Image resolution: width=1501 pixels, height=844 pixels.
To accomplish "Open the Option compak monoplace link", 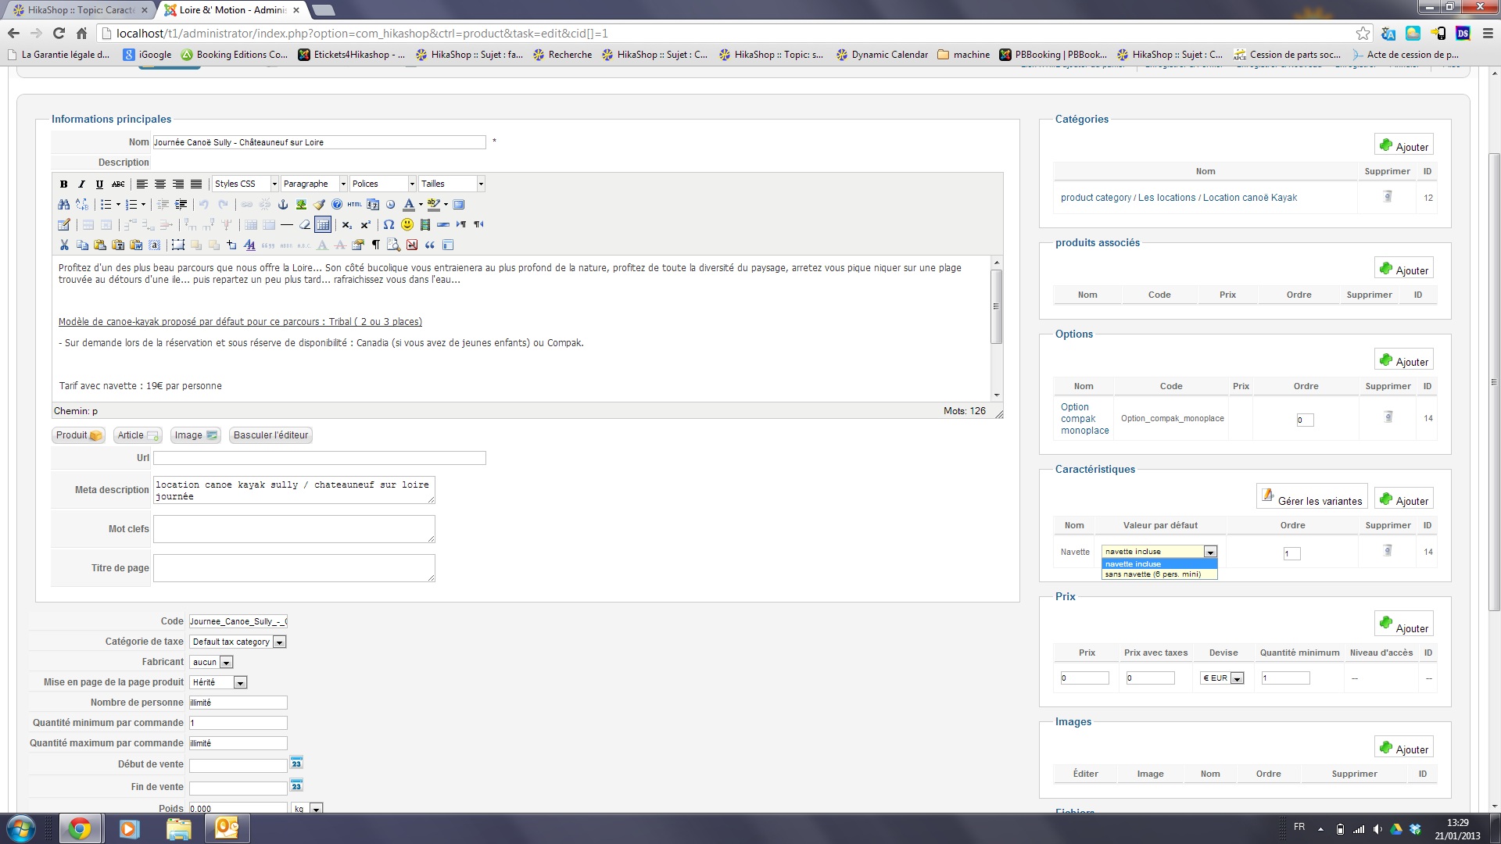I will coord(1084,419).
